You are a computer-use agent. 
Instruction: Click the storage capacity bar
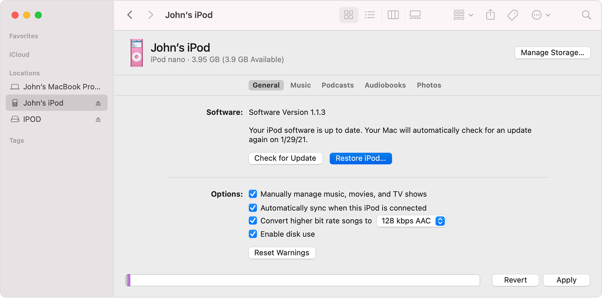303,280
